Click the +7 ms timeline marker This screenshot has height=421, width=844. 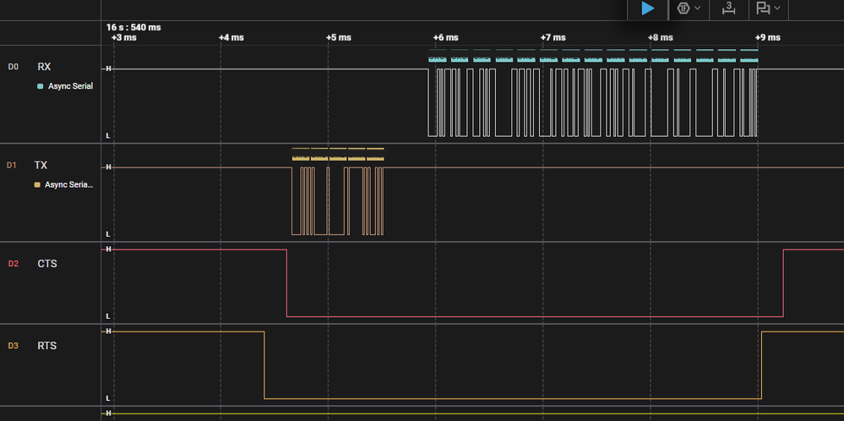click(x=553, y=37)
